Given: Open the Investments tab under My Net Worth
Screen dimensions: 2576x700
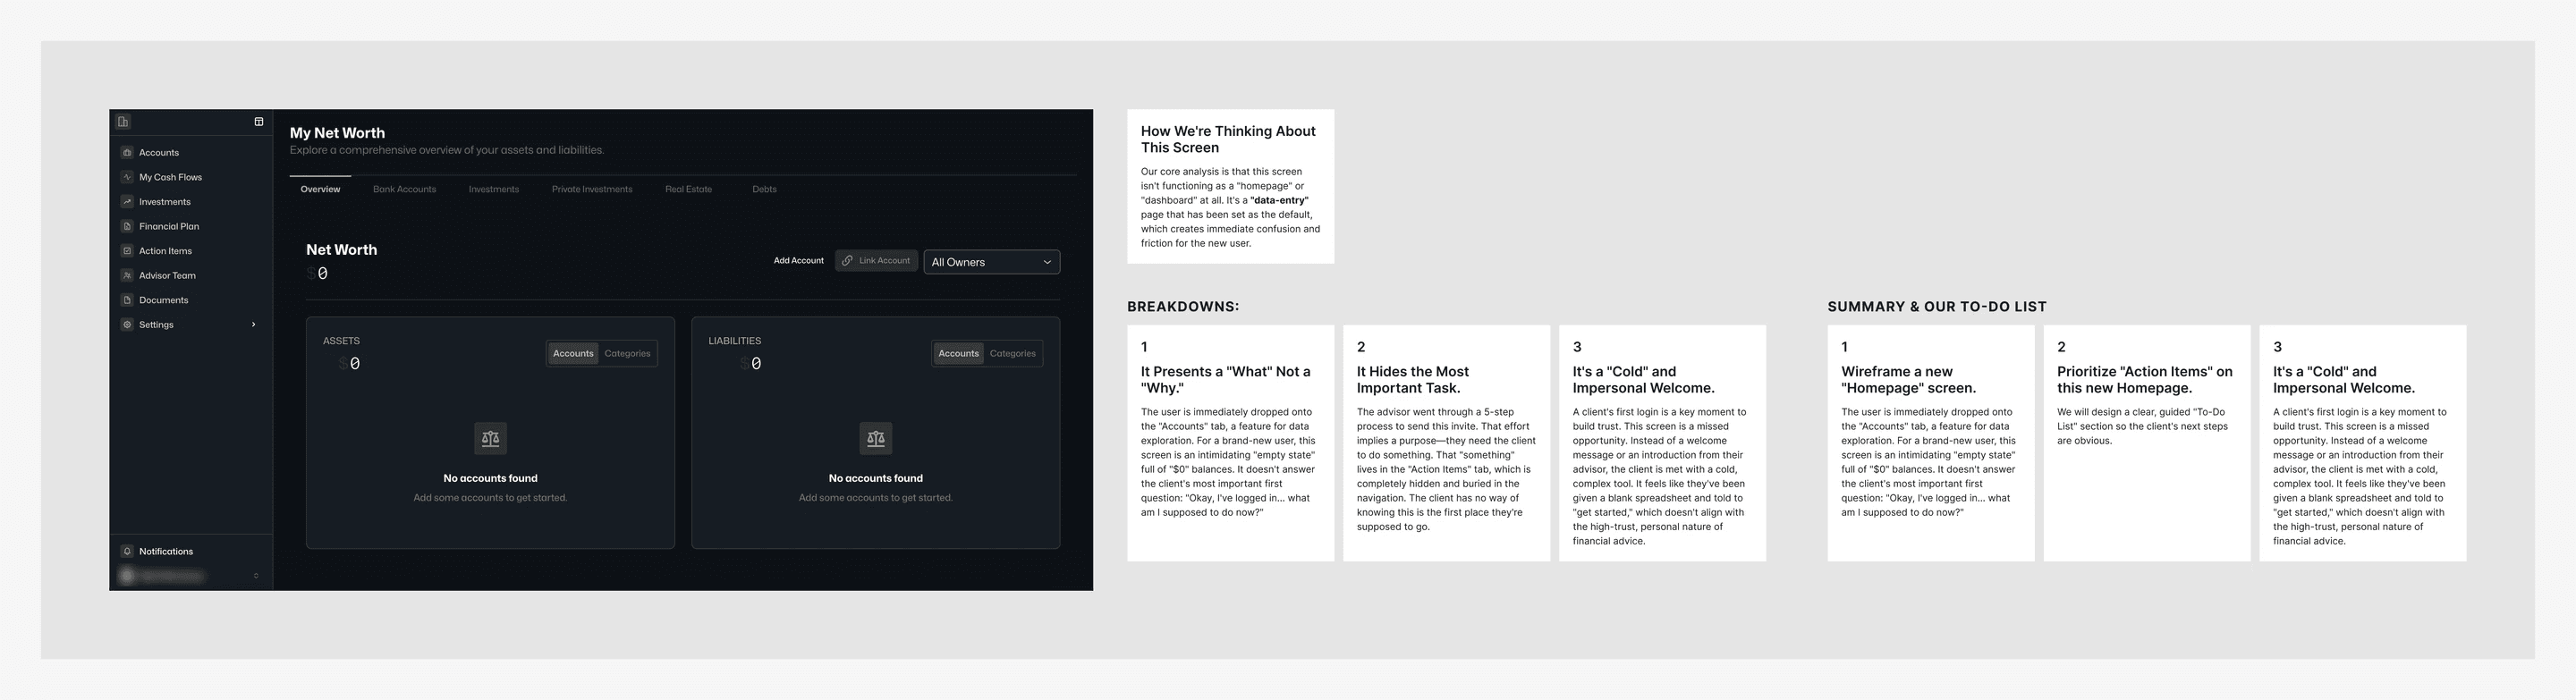Looking at the screenshot, I should (x=494, y=189).
